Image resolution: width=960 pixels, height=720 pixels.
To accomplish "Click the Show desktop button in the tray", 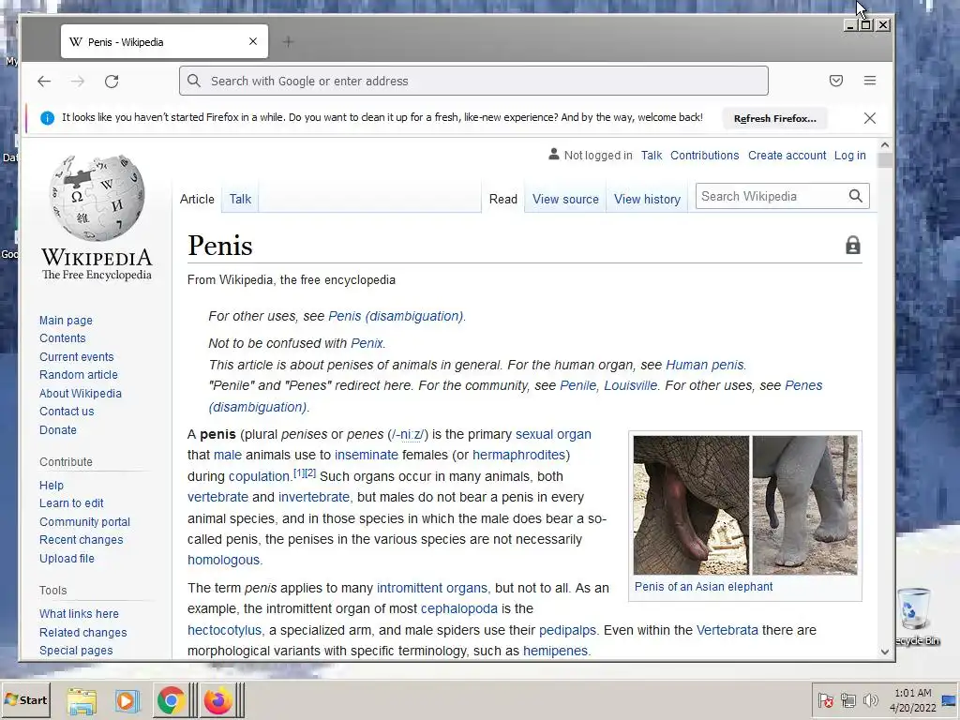I will click(x=951, y=700).
